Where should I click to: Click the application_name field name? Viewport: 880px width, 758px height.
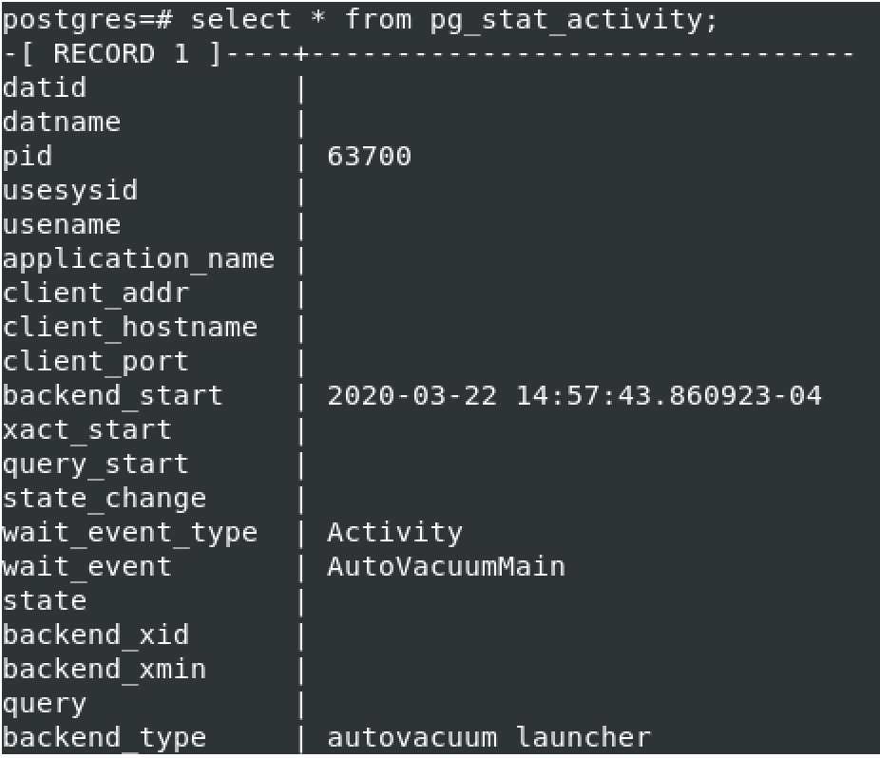pyautogui.click(x=139, y=259)
